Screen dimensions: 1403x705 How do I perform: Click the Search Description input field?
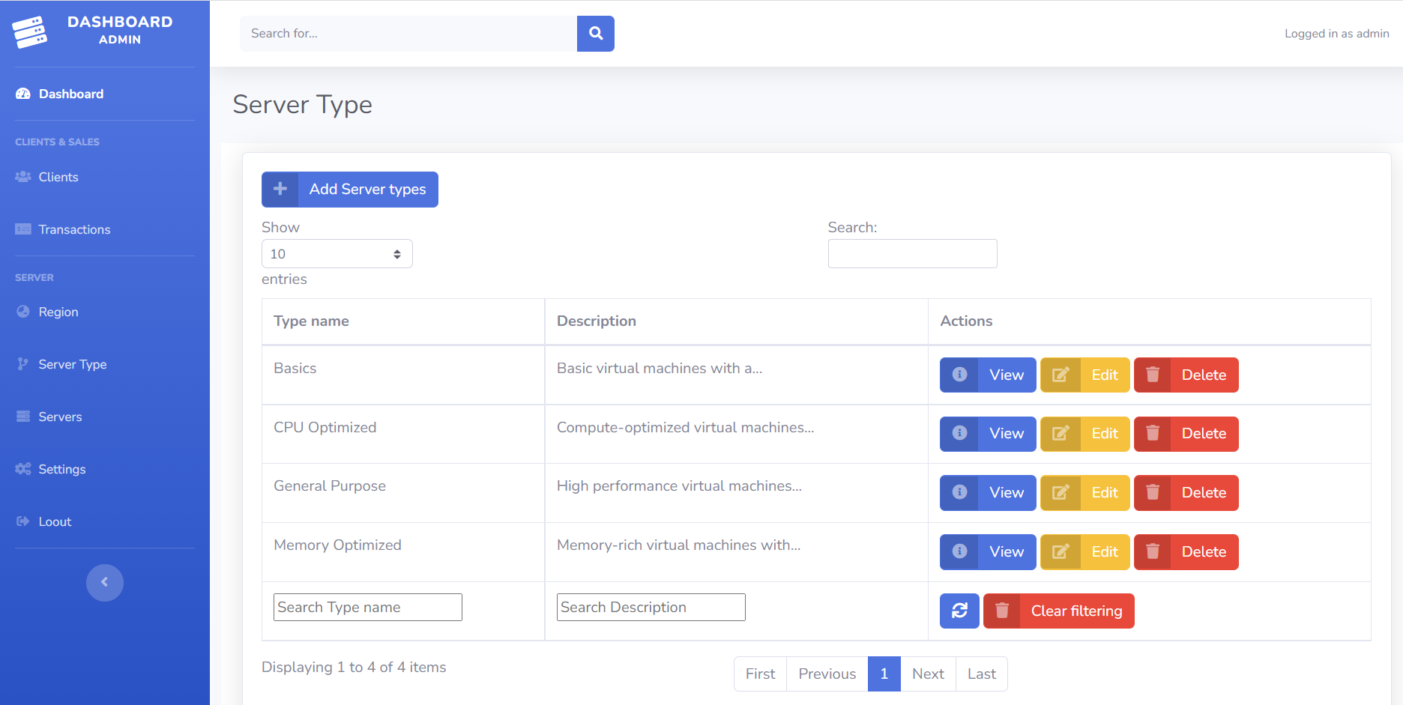click(x=650, y=607)
